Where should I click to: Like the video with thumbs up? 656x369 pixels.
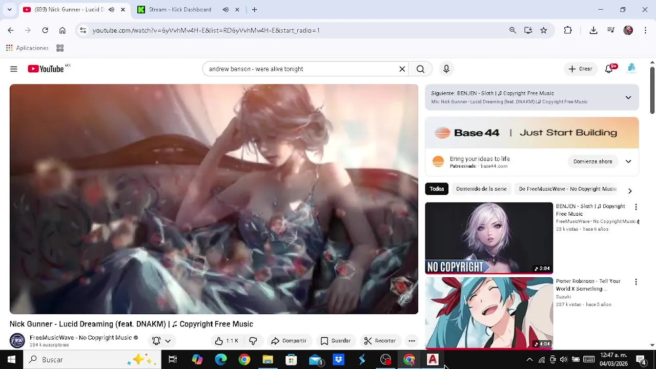227,341
